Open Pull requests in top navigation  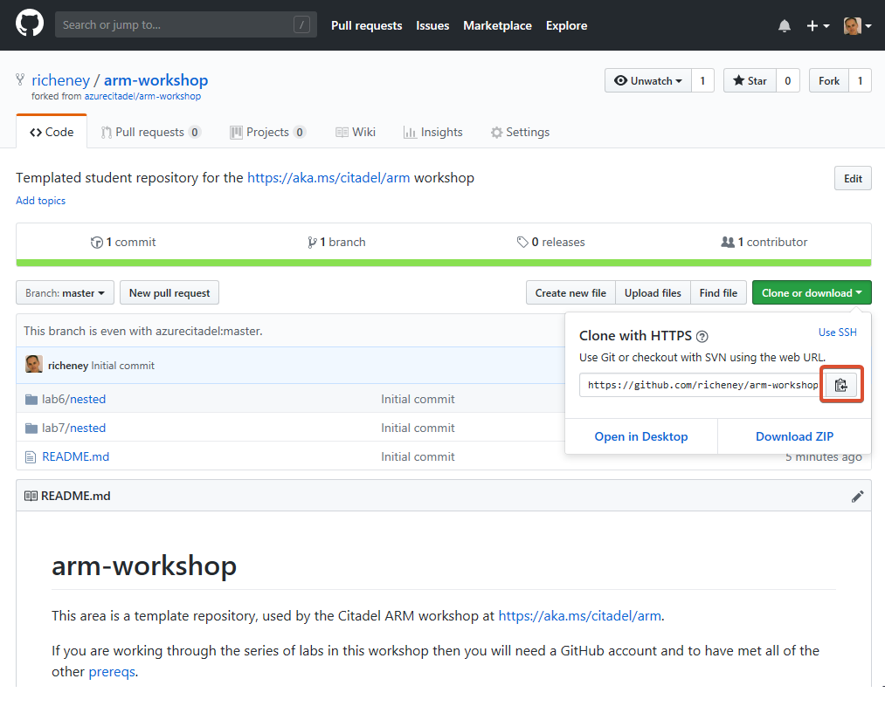coord(366,25)
